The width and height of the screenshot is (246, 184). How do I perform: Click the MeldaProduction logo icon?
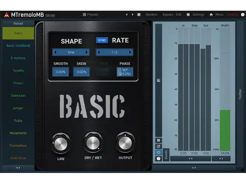click(x=6, y=15)
